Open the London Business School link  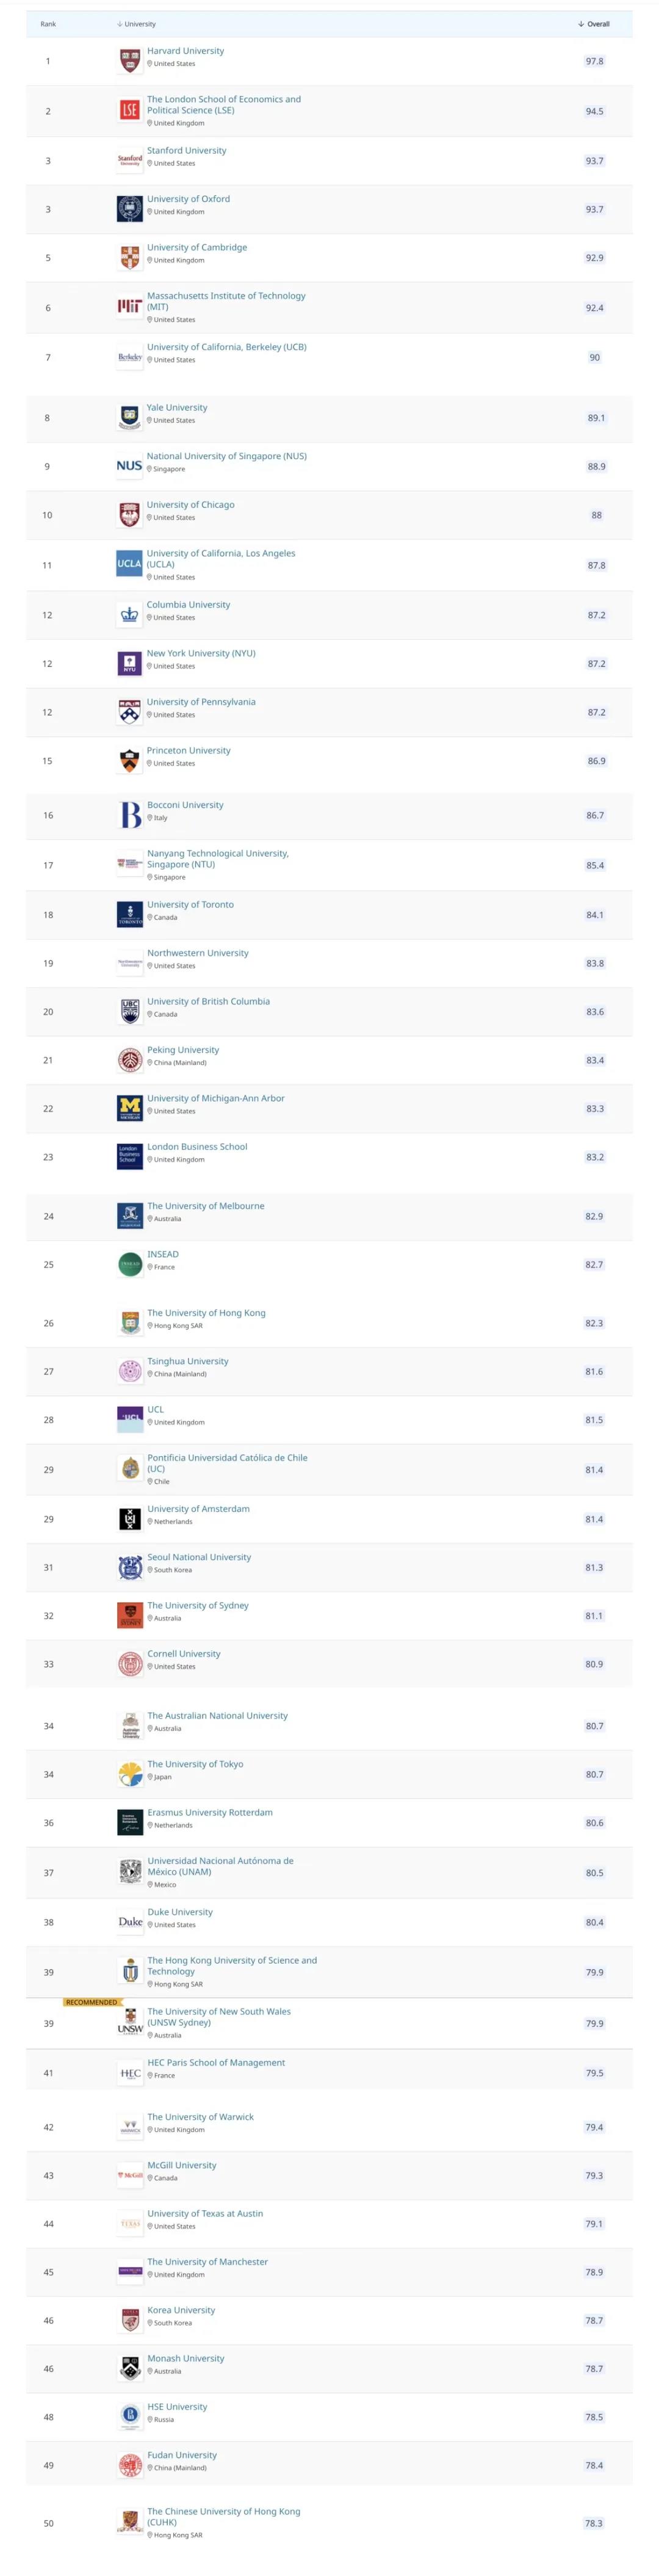pyautogui.click(x=197, y=1147)
